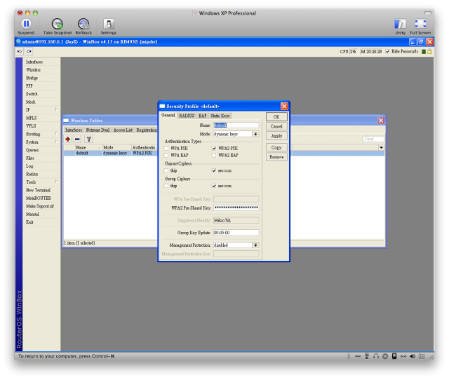Screen dimensions: 449x380
Task: Open the Interfaces tab in Wireless Tables
Action: (74, 130)
